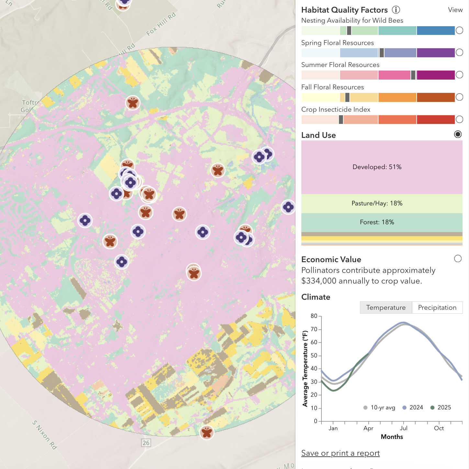Select the flower marker in the map center
Viewport: 469px width, 469px height.
pos(203,232)
